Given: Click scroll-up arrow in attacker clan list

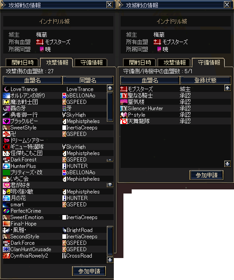Looking at the screenshot, I should click(110, 88).
